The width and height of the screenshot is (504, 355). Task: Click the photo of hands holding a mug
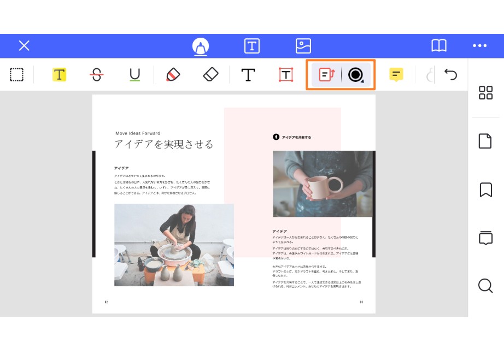point(323,184)
